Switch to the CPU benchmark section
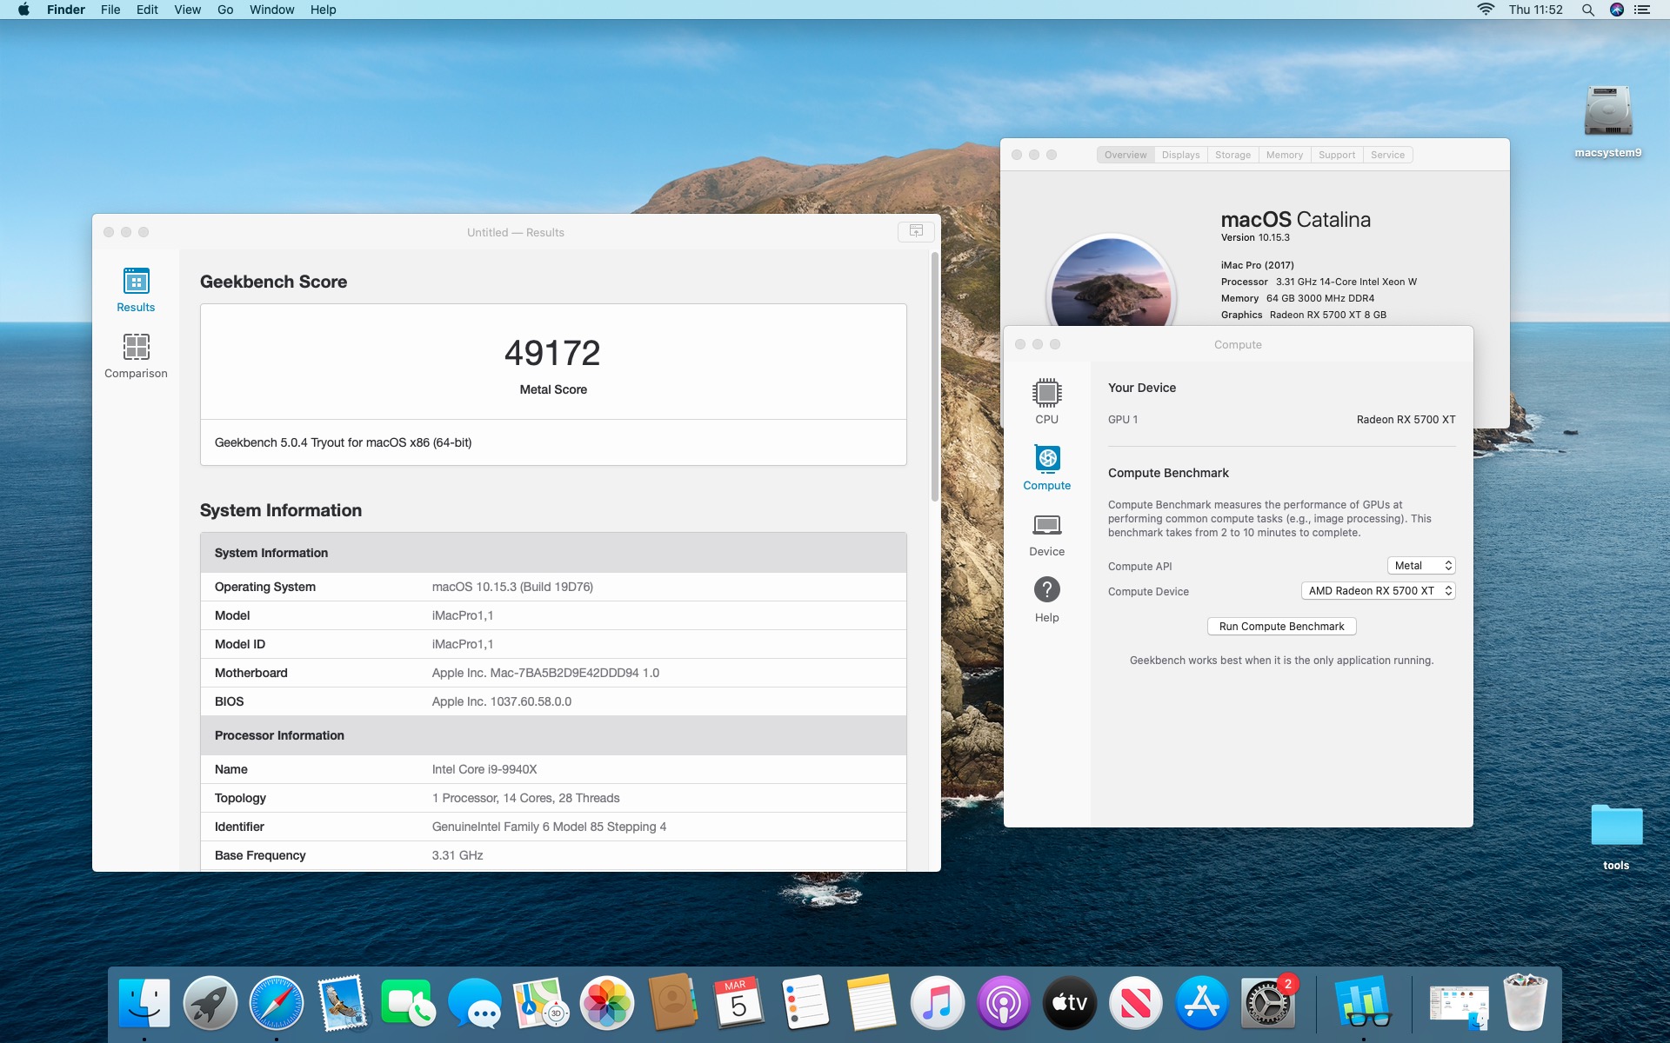This screenshot has width=1670, height=1043. coord(1046,394)
